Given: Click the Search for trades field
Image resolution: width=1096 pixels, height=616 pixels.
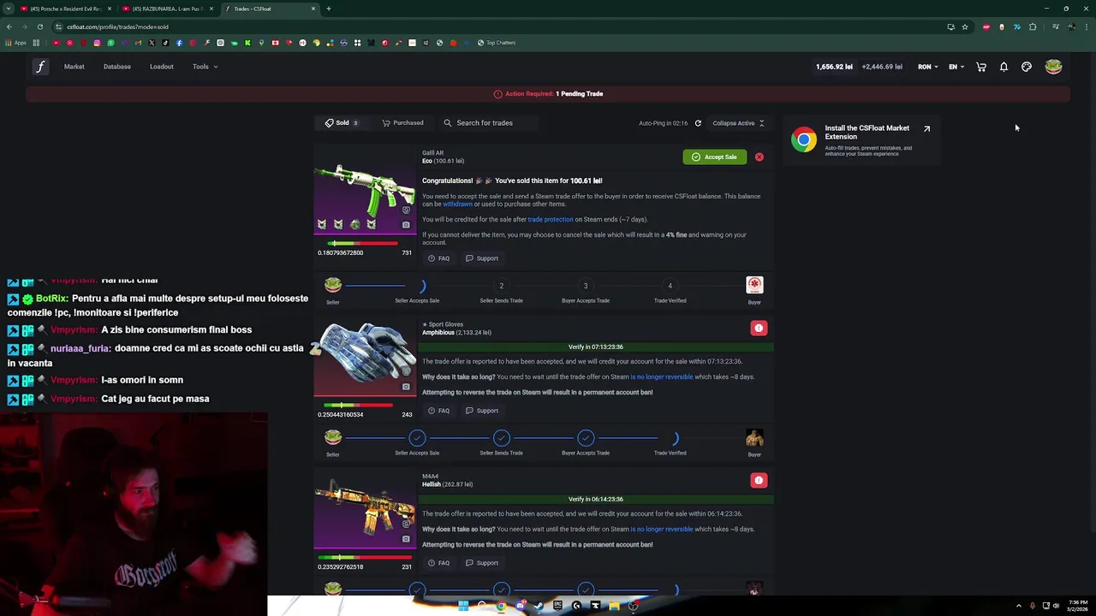Looking at the screenshot, I should pyautogui.click(x=490, y=123).
